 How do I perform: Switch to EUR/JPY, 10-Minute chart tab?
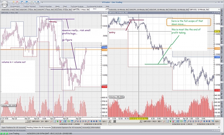point(139,10)
